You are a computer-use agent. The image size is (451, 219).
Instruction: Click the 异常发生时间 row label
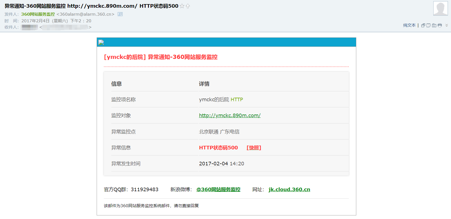tap(126, 164)
